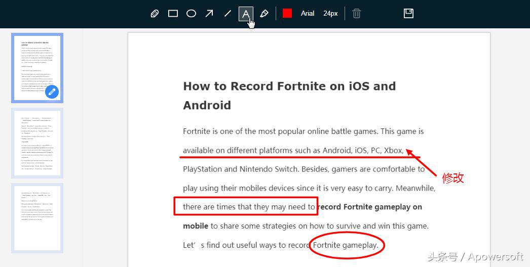This screenshot has height=267, width=530.
Task: Open the Arial font dropdown
Action: (308, 14)
